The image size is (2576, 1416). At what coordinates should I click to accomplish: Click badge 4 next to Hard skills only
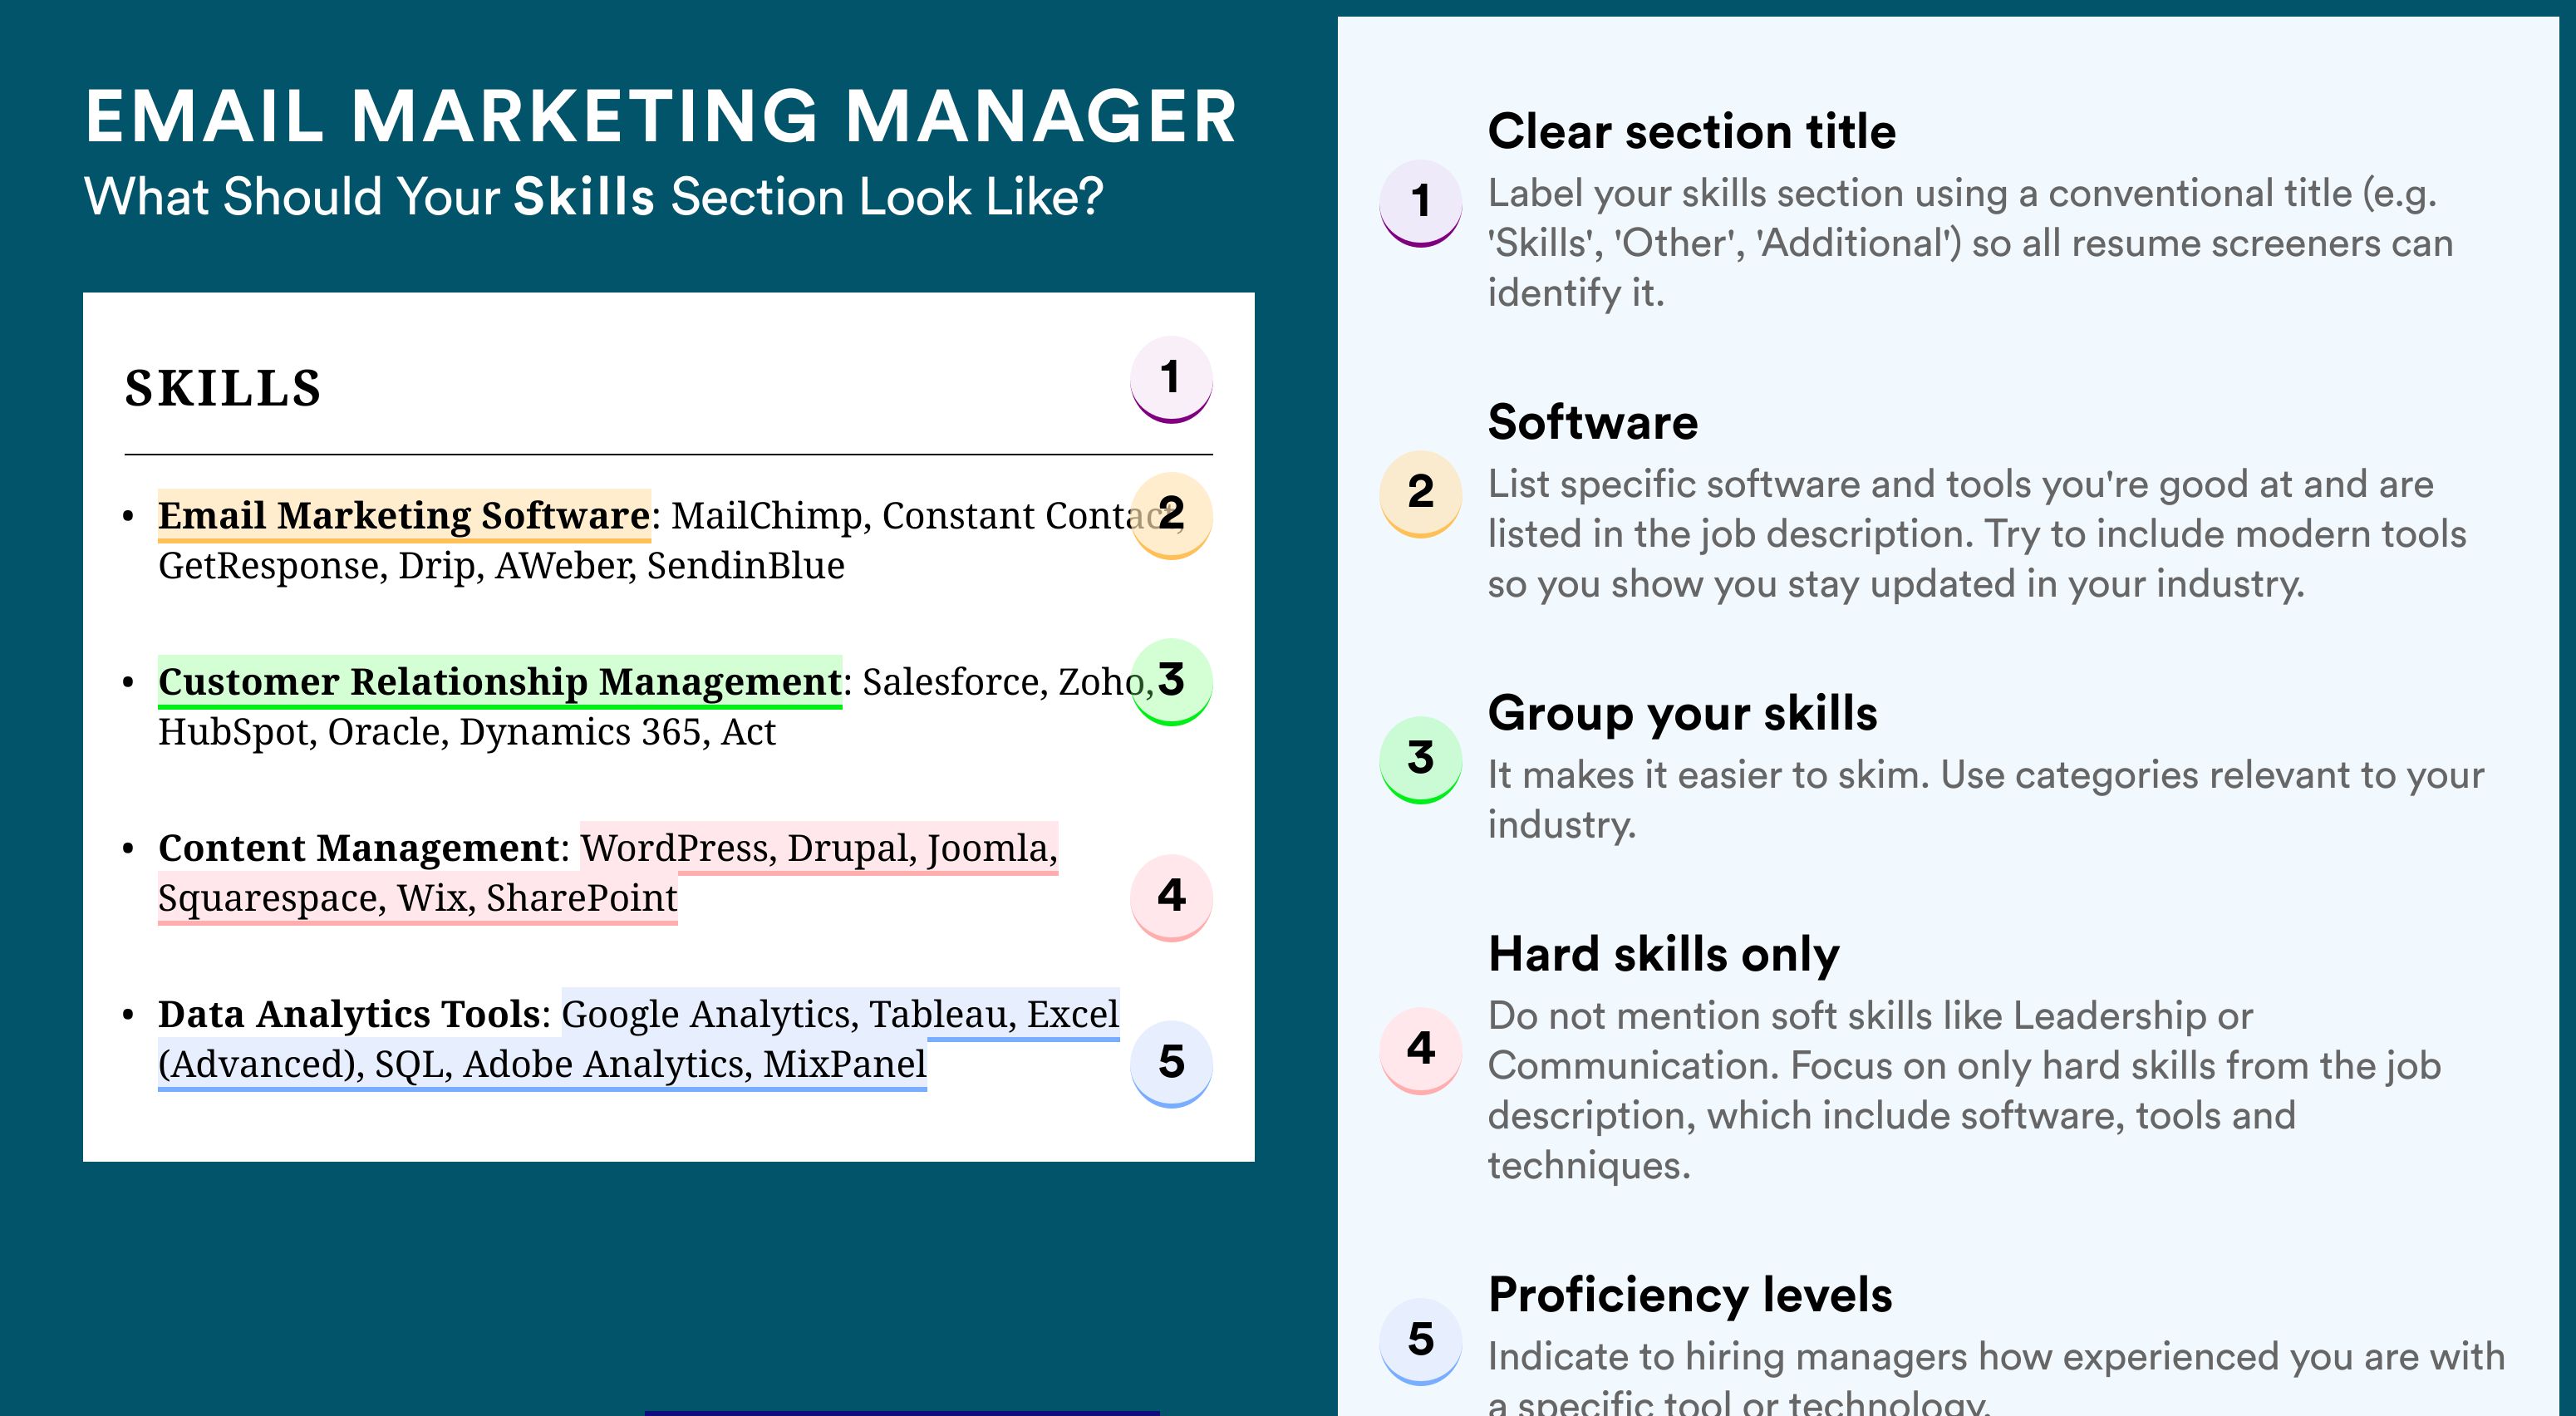(x=1421, y=1050)
